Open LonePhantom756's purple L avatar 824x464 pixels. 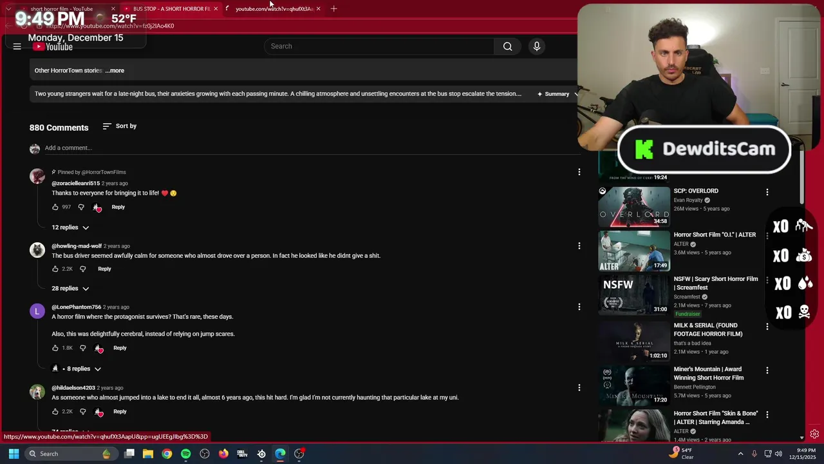click(x=37, y=311)
